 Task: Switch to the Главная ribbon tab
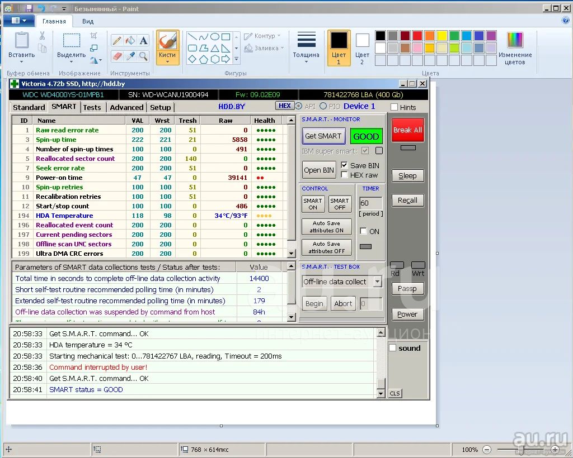[x=54, y=21]
